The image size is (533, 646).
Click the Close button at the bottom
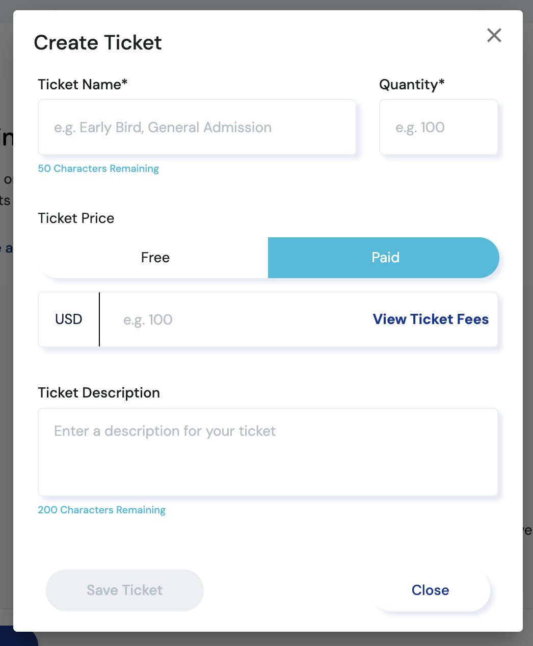coord(431,590)
